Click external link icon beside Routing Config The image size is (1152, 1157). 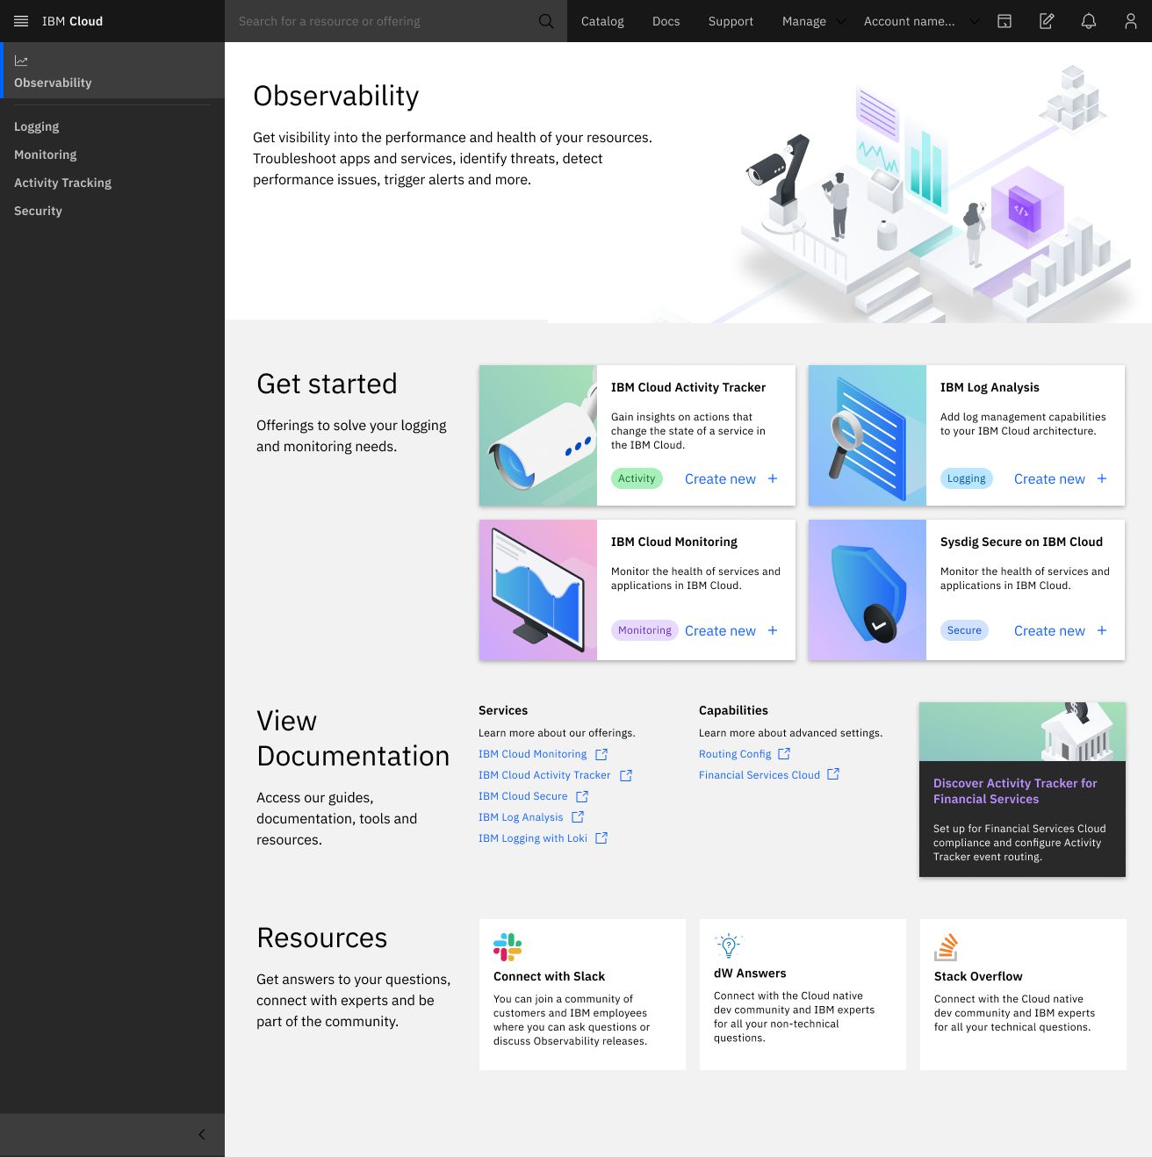(x=784, y=754)
